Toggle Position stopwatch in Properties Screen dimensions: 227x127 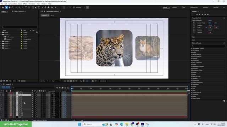[194, 25]
